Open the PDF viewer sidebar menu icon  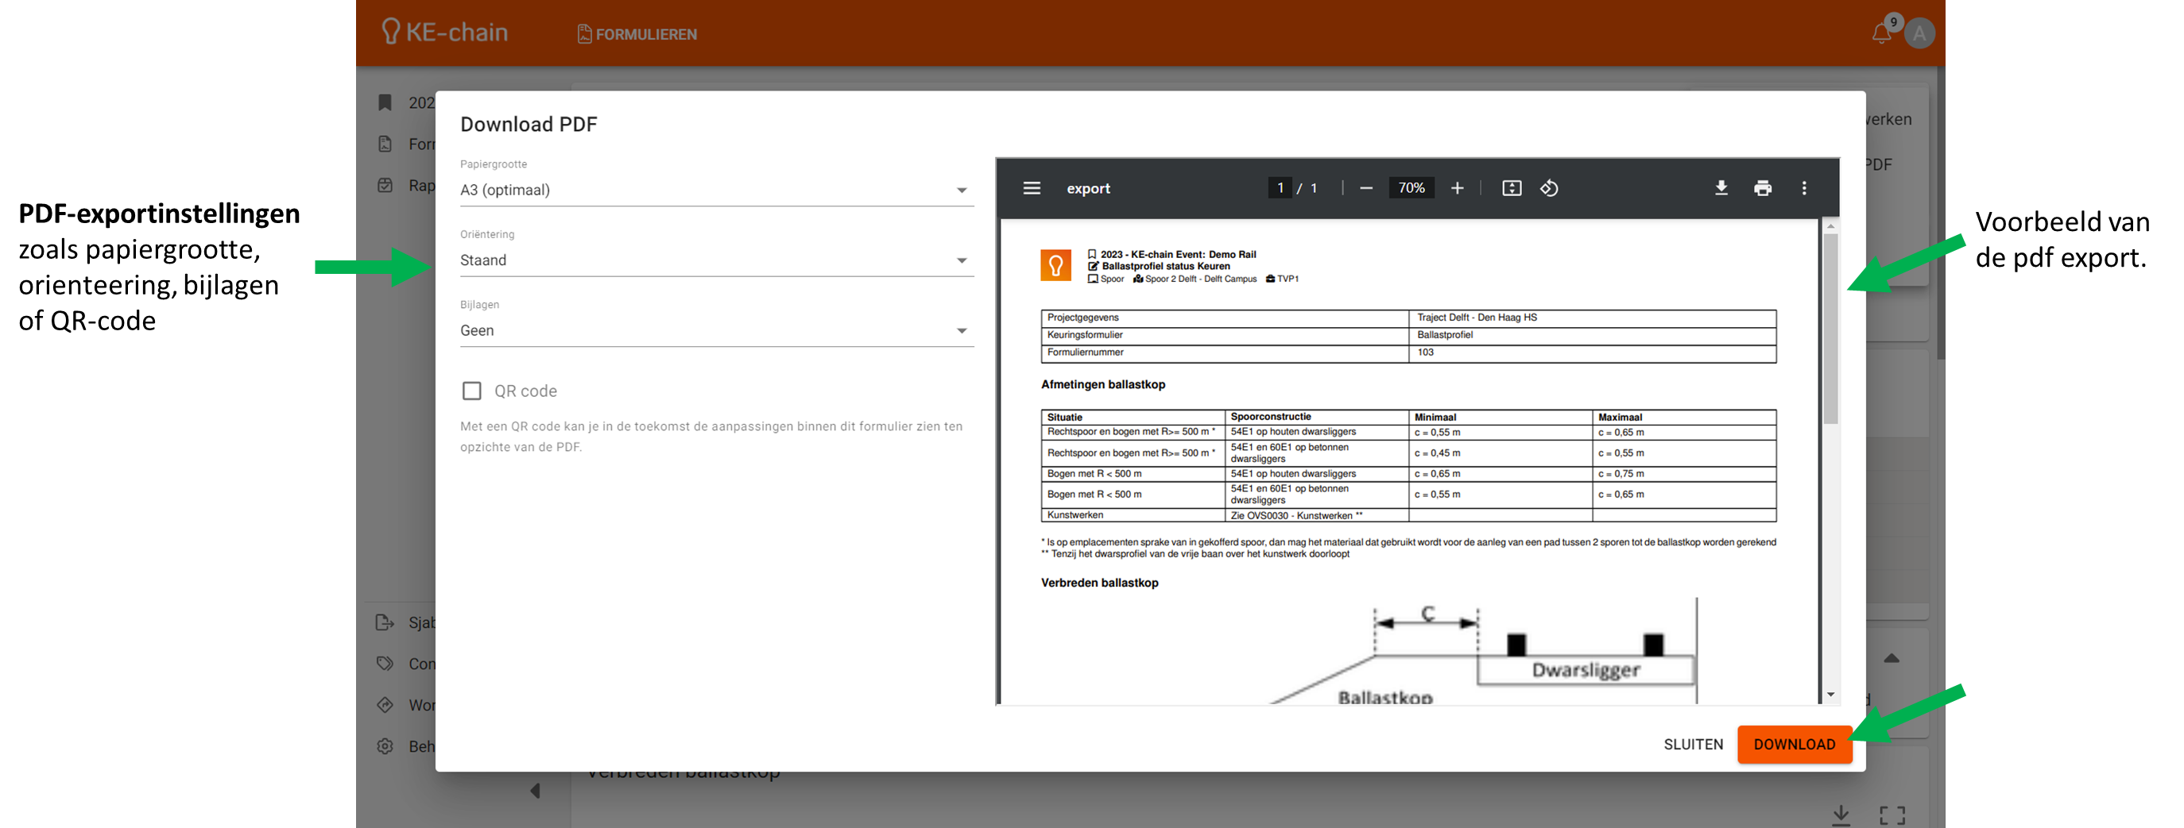coord(1031,188)
